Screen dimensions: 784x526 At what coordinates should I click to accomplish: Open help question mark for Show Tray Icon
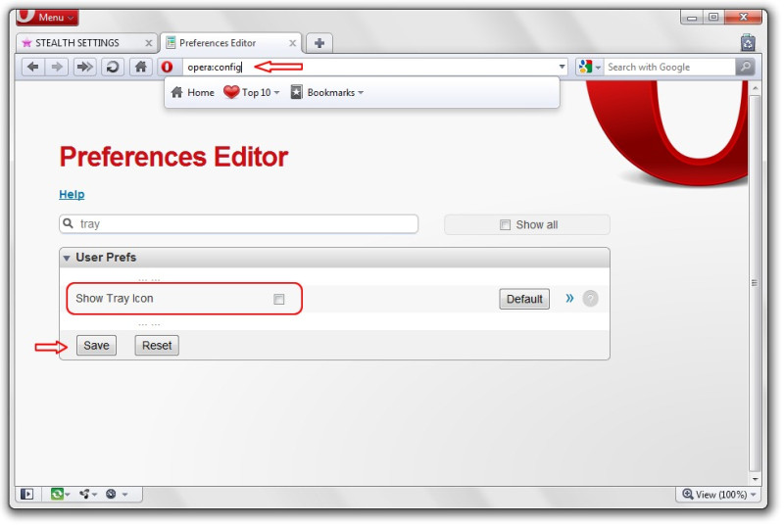click(x=591, y=299)
